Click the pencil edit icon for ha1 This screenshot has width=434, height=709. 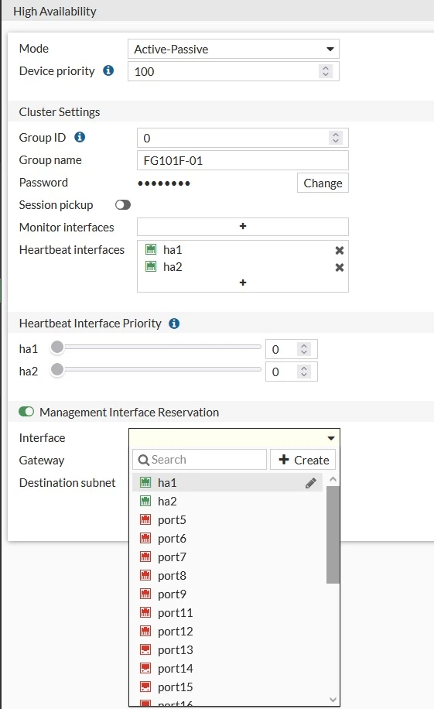310,483
